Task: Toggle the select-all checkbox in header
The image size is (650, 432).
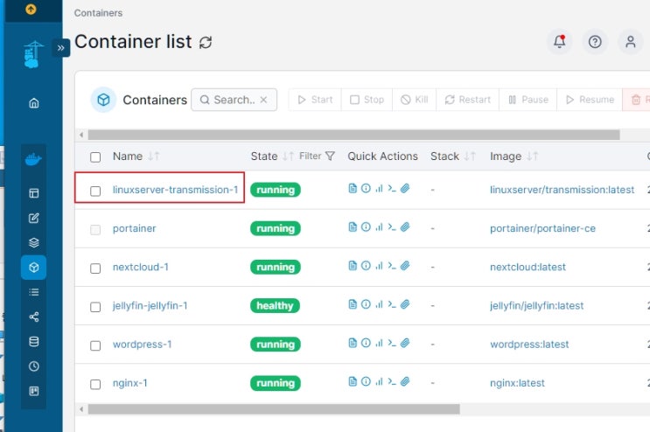Action: click(x=95, y=157)
